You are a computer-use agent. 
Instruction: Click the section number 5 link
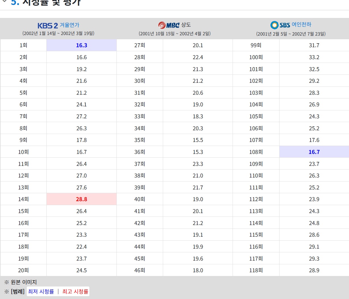(15, 2)
